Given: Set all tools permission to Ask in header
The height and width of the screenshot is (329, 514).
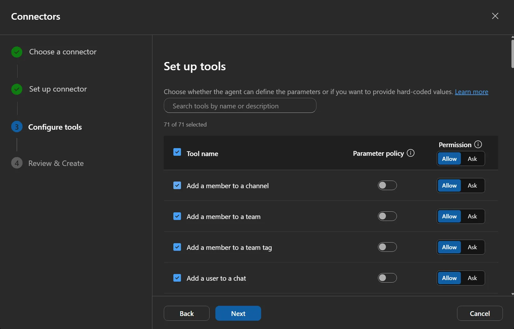Looking at the screenshot, I should 472,159.
